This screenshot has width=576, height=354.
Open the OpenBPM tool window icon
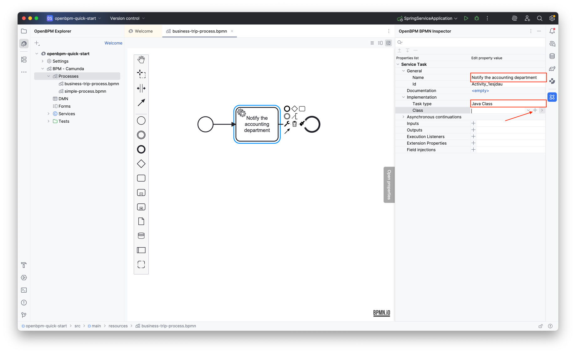[x=24, y=44]
